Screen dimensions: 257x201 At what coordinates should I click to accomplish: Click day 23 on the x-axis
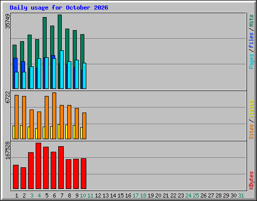coord(181,195)
